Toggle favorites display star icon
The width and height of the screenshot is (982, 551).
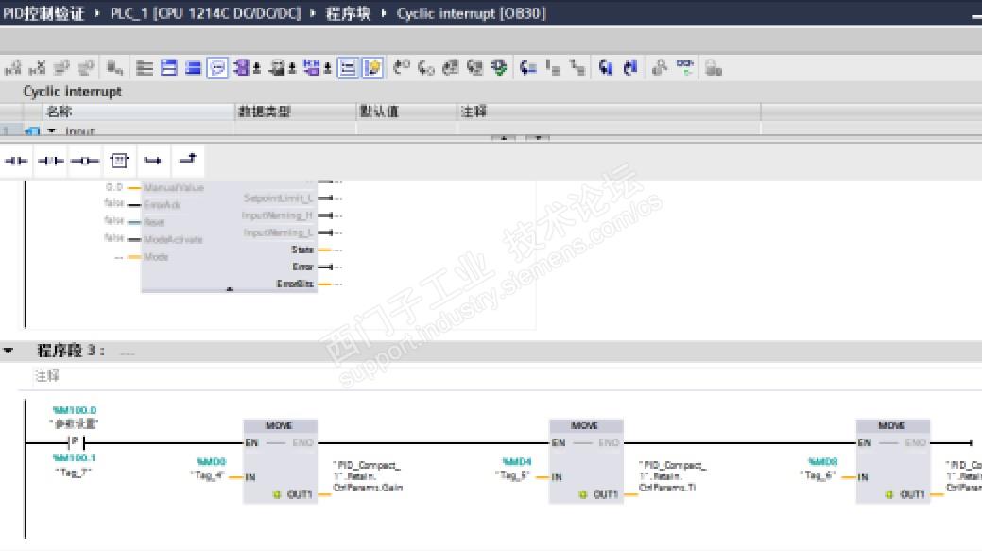tap(372, 68)
